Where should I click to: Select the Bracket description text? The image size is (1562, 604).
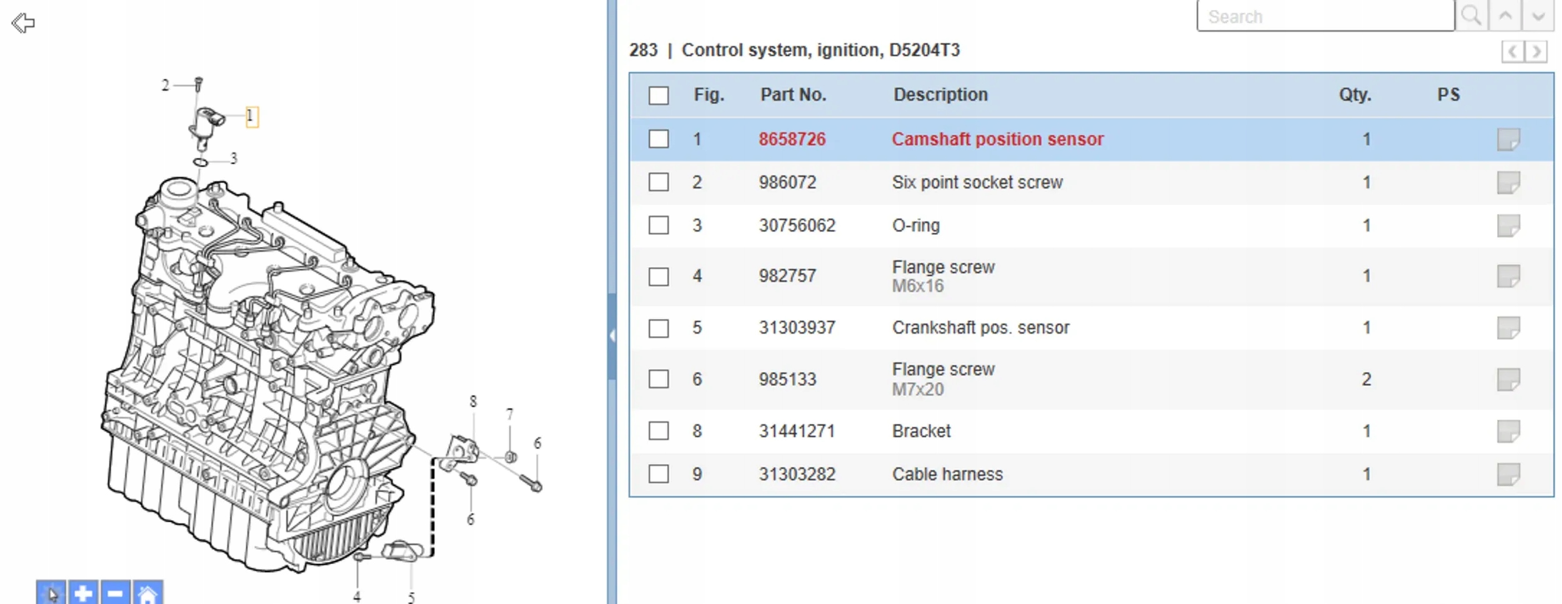click(922, 431)
